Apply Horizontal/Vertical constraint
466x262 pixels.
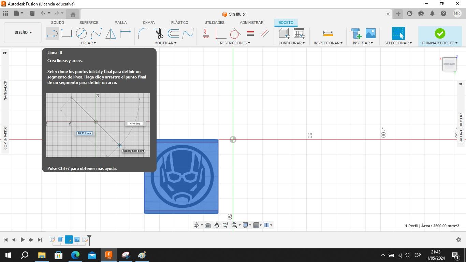click(206, 33)
